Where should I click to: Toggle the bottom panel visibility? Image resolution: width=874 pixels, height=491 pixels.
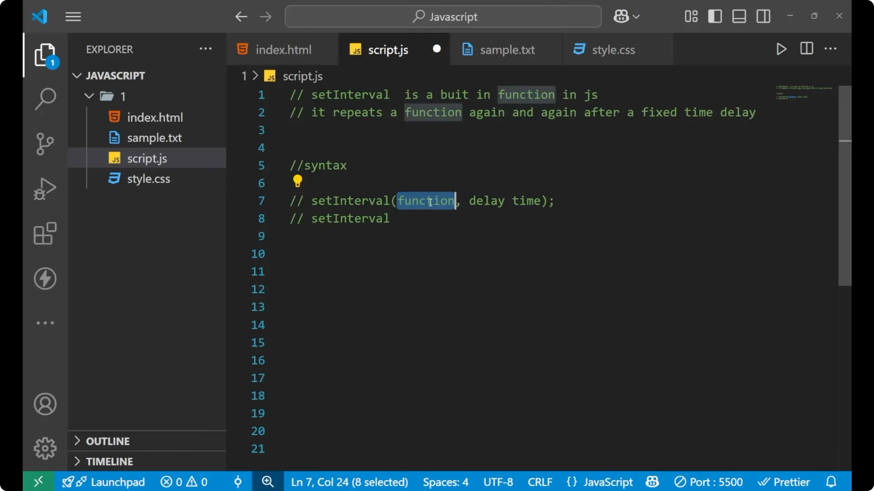point(738,16)
